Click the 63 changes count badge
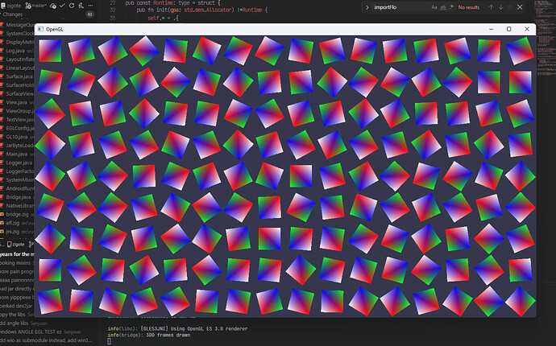556x346 pixels. 89,14
